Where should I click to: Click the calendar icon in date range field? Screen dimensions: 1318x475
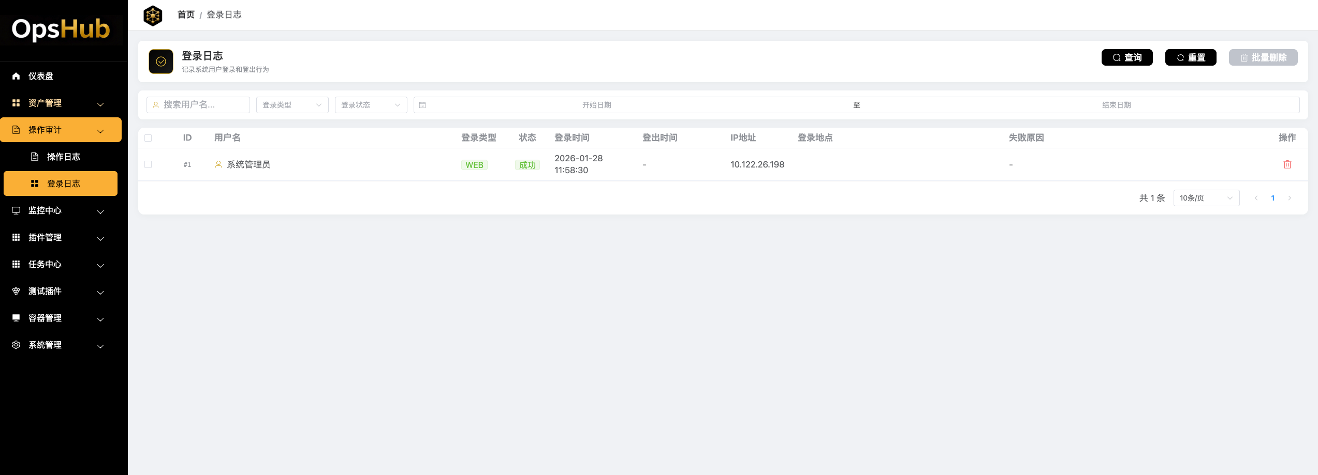[422, 105]
